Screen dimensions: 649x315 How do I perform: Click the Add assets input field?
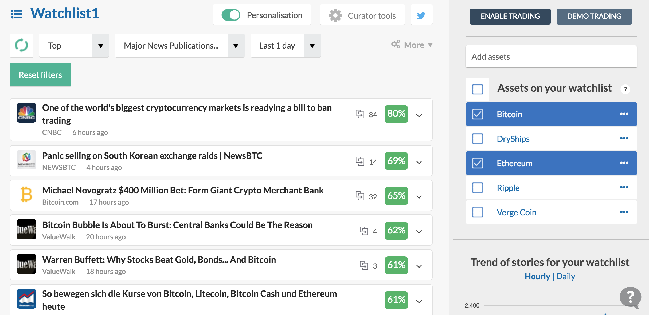pos(551,56)
